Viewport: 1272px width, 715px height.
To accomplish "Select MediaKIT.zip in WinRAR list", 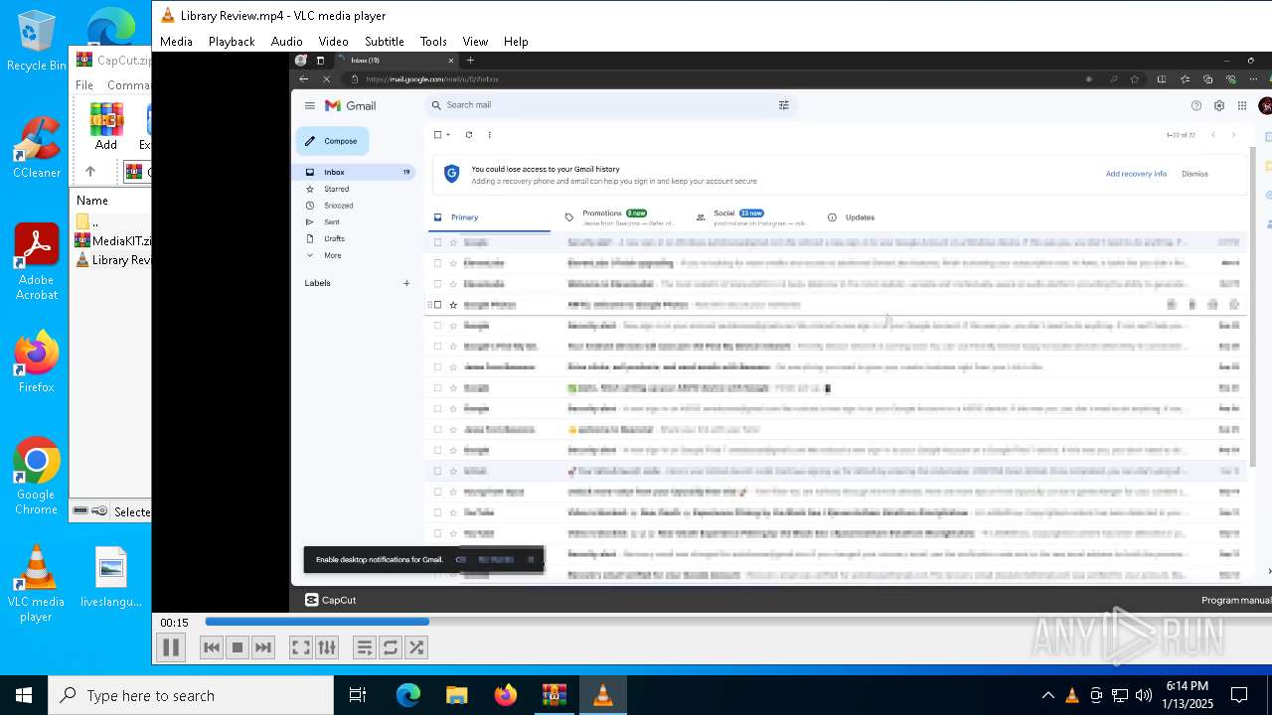I will click(112, 240).
